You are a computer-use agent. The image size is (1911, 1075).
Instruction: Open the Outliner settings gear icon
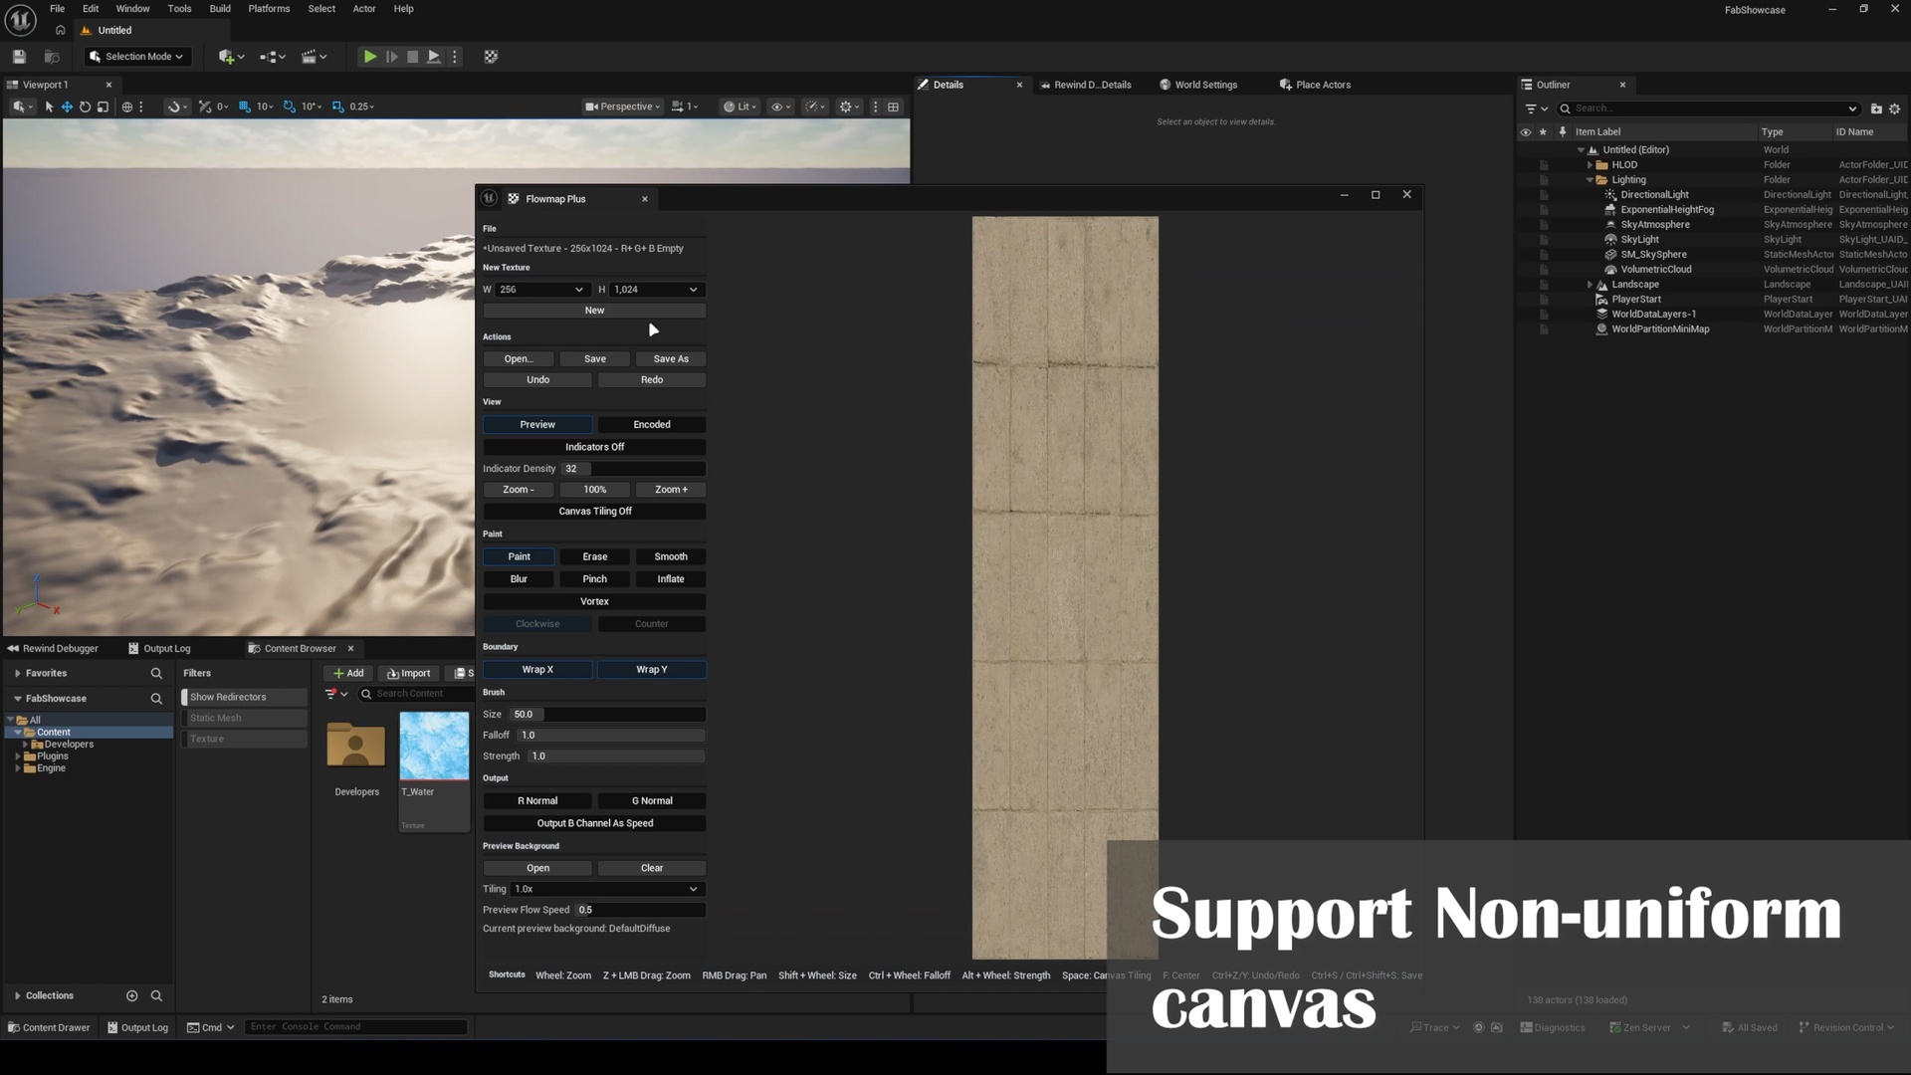1895,108
